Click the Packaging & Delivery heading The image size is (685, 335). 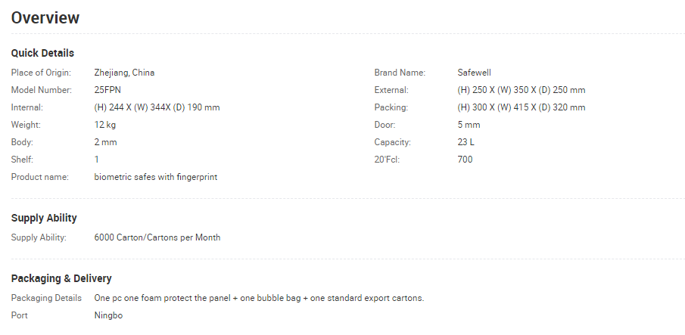coord(61,278)
